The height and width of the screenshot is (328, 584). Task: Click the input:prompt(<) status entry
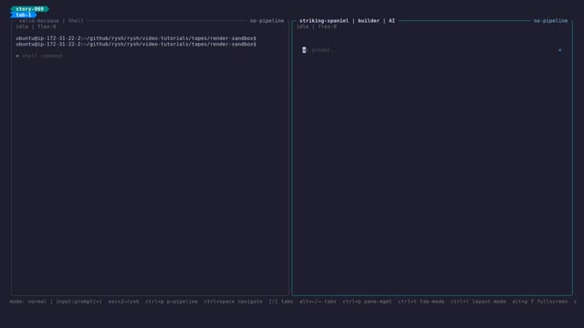click(79, 302)
